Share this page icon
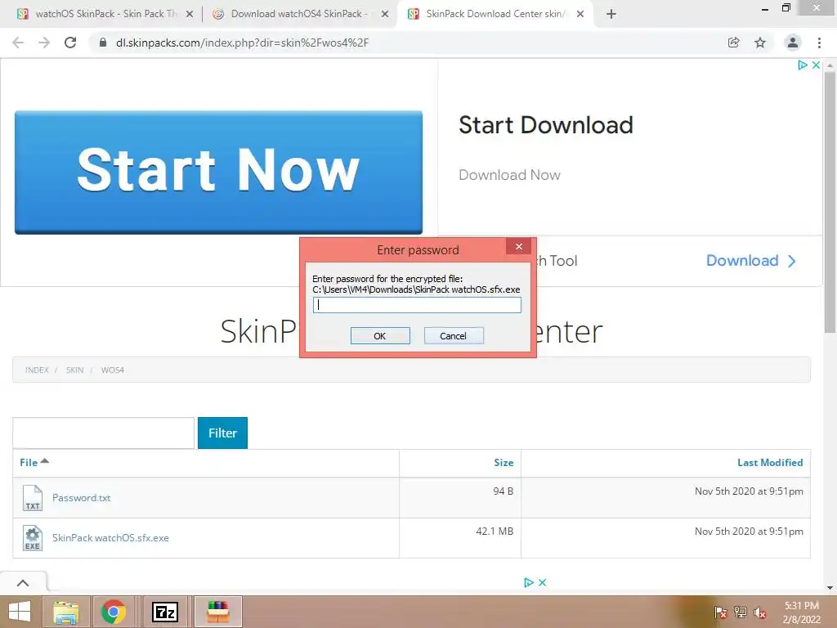The width and height of the screenshot is (837, 628). 734,43
